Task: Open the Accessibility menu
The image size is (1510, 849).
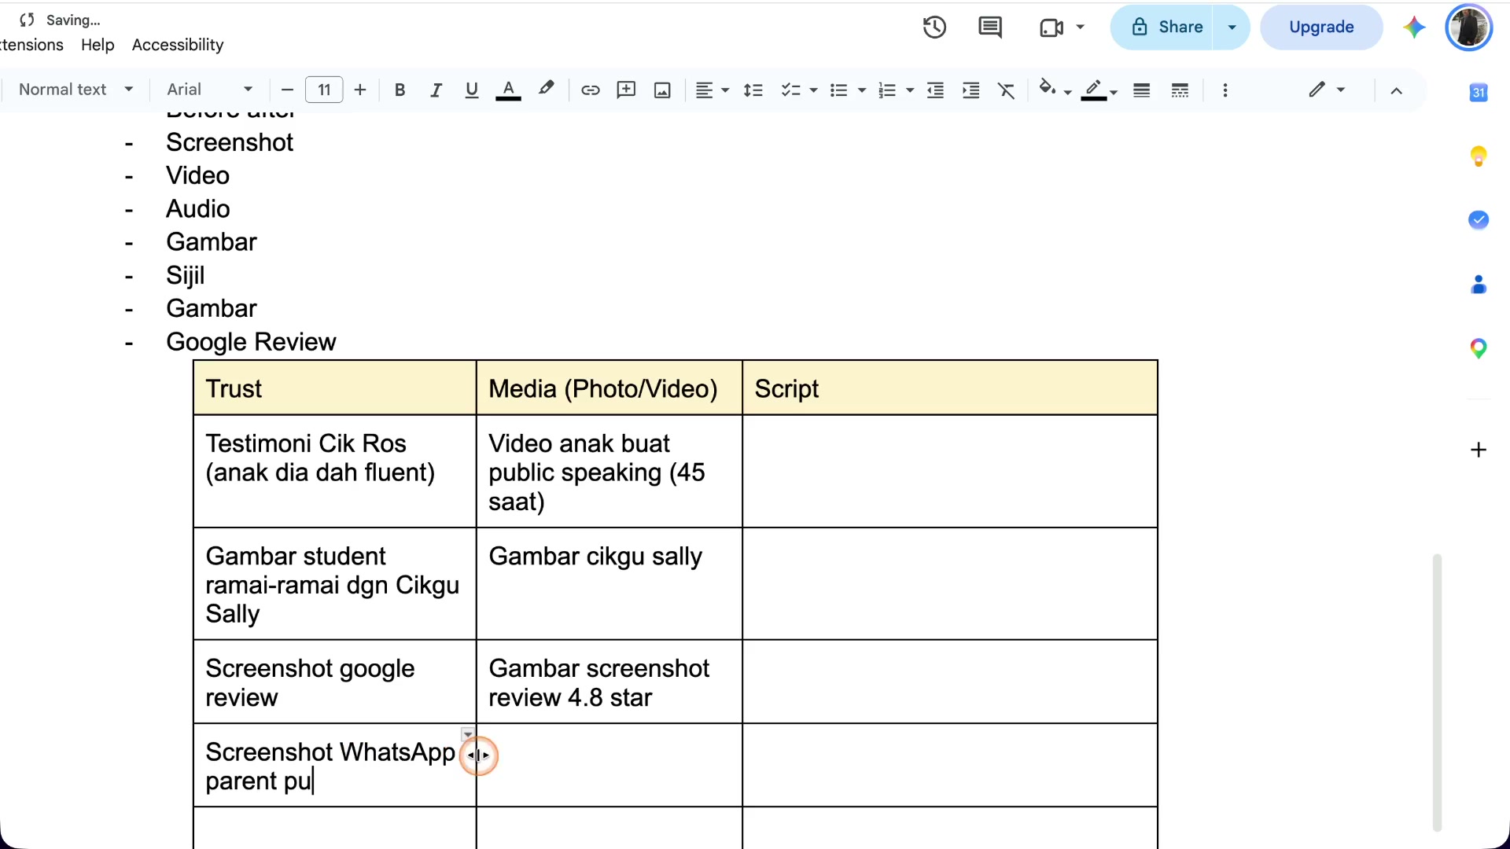Action: click(x=178, y=45)
